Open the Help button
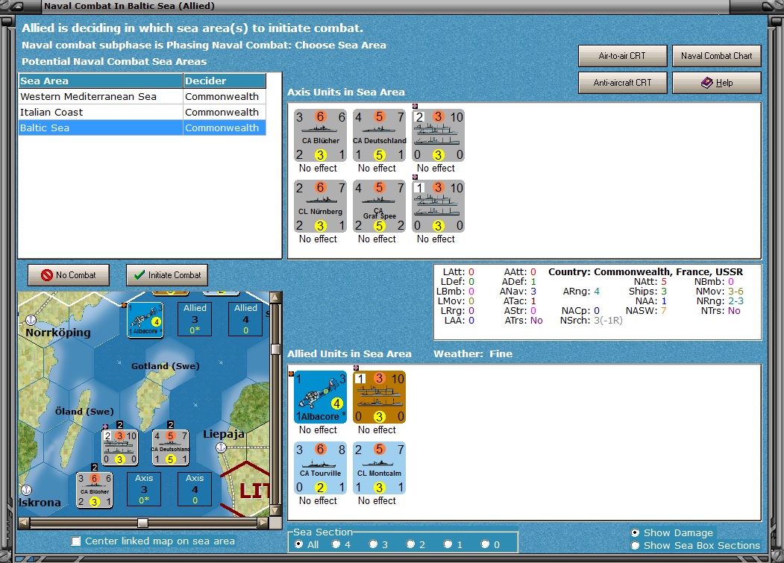Image resolution: width=784 pixels, height=563 pixels. click(x=717, y=83)
